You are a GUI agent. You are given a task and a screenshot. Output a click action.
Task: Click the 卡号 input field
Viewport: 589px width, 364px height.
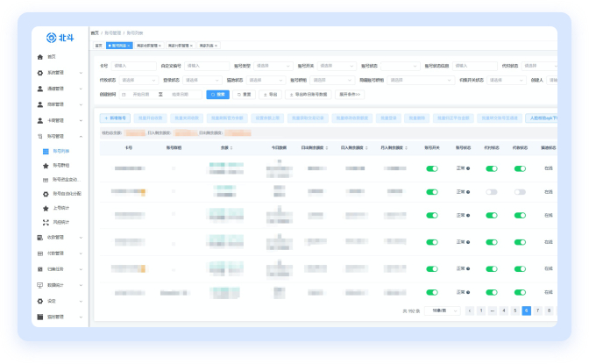click(132, 66)
